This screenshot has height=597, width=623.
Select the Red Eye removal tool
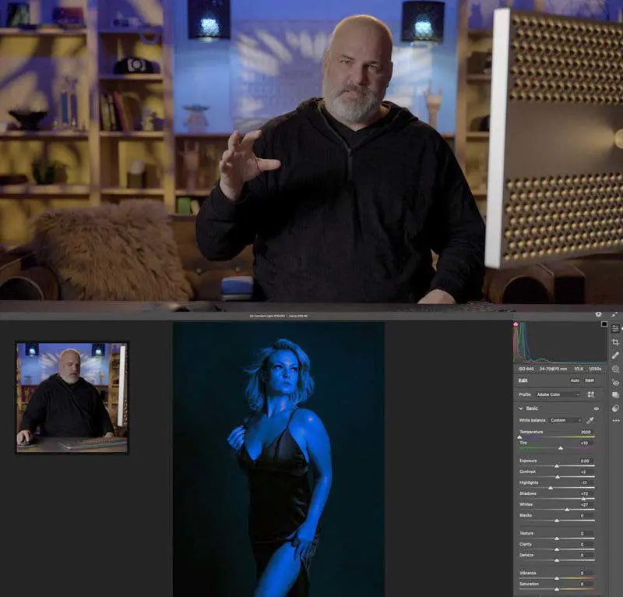click(615, 383)
